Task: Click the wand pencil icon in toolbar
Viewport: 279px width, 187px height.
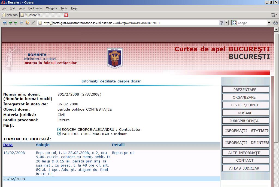Action: coord(33,23)
